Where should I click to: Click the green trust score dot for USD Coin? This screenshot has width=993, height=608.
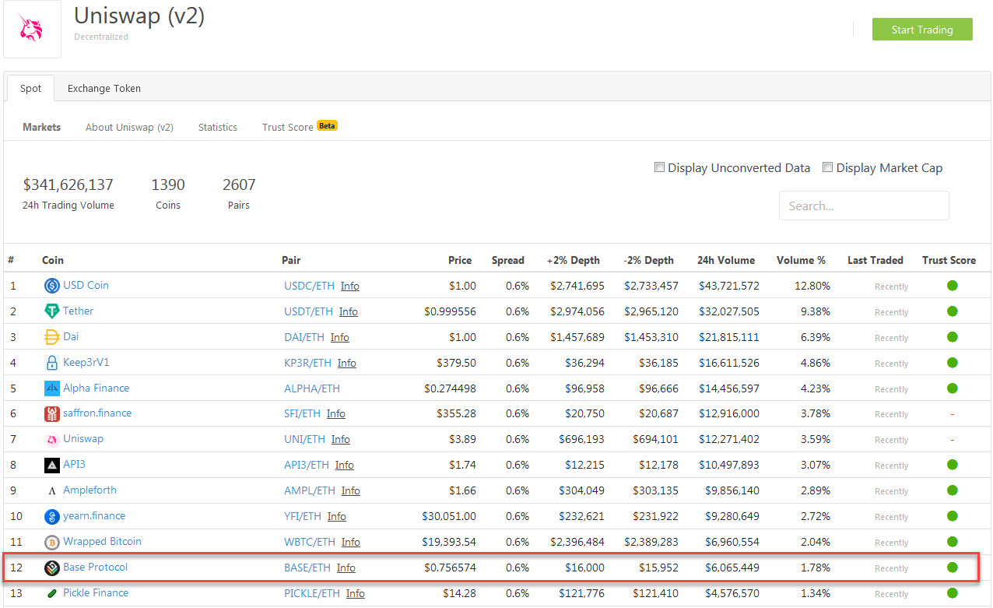coord(952,286)
